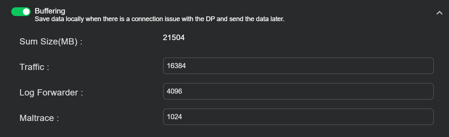This screenshot has height=137, width=449.
Task: Click the Maltrace label
Action: (39, 118)
